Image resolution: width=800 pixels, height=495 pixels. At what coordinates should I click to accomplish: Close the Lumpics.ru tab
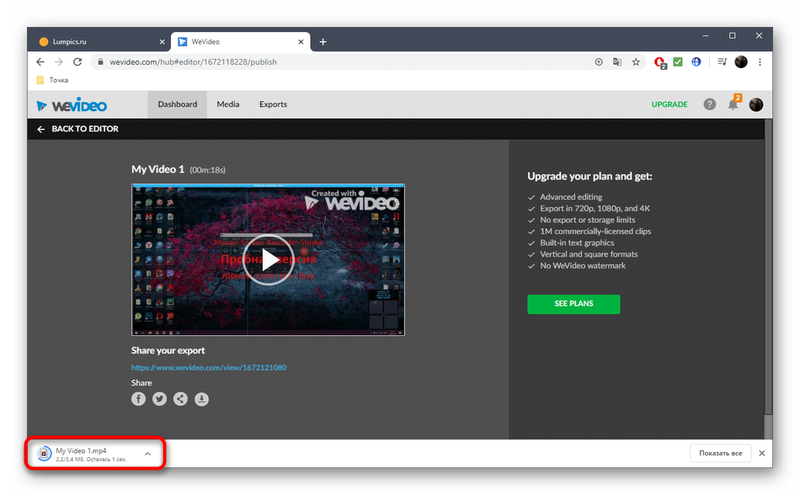(162, 42)
